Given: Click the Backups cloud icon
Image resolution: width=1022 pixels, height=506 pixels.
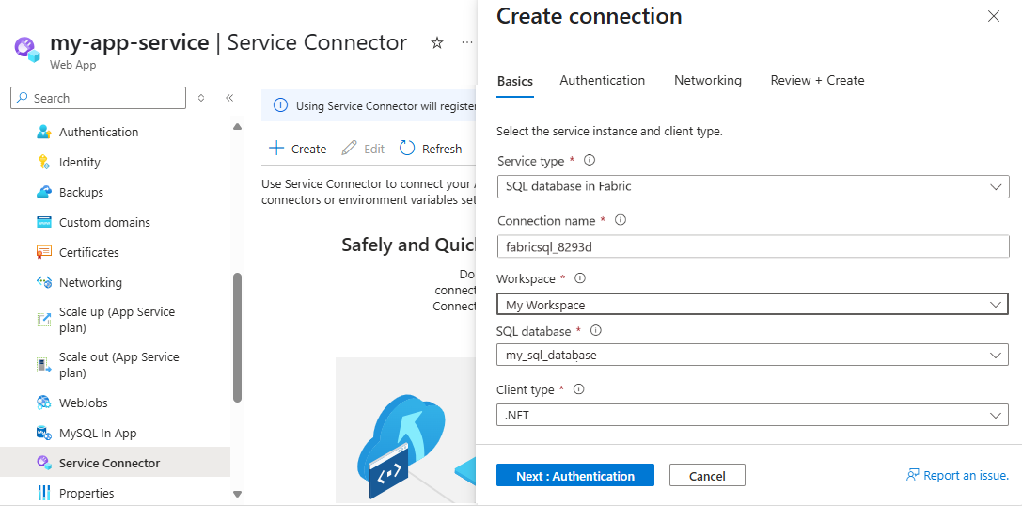Looking at the screenshot, I should coord(43,193).
